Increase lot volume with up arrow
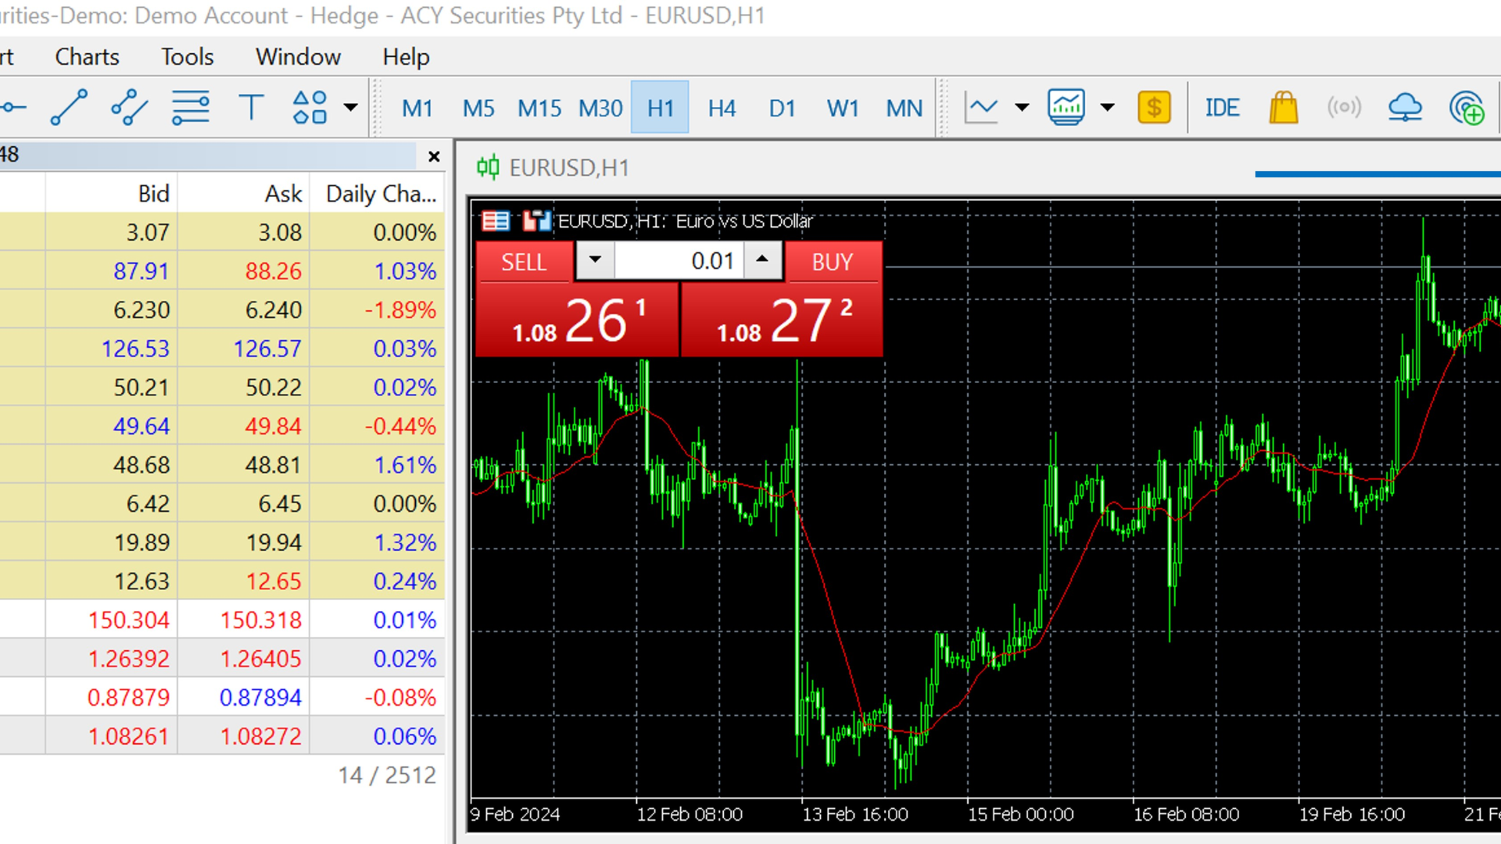 point(762,260)
